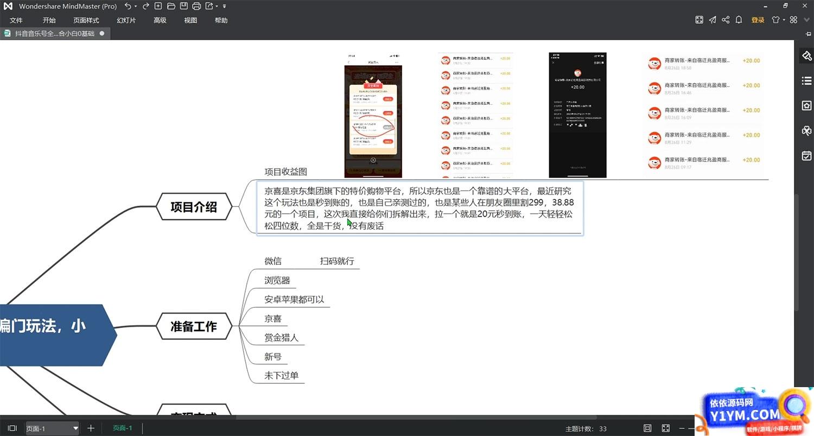
Task: Select the 赏金猎人 subtopic
Action: [282, 338]
